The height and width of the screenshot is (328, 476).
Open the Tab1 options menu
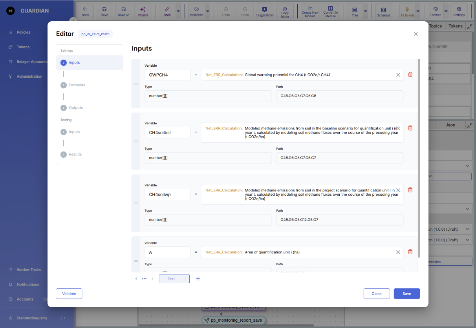pyautogui.click(x=185, y=279)
